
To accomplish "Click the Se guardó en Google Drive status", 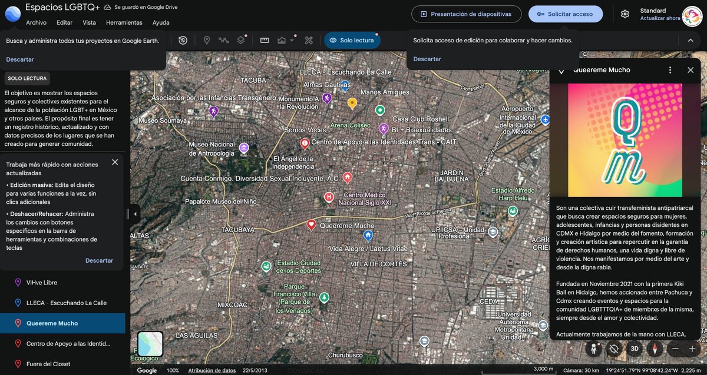I will 140,7.
